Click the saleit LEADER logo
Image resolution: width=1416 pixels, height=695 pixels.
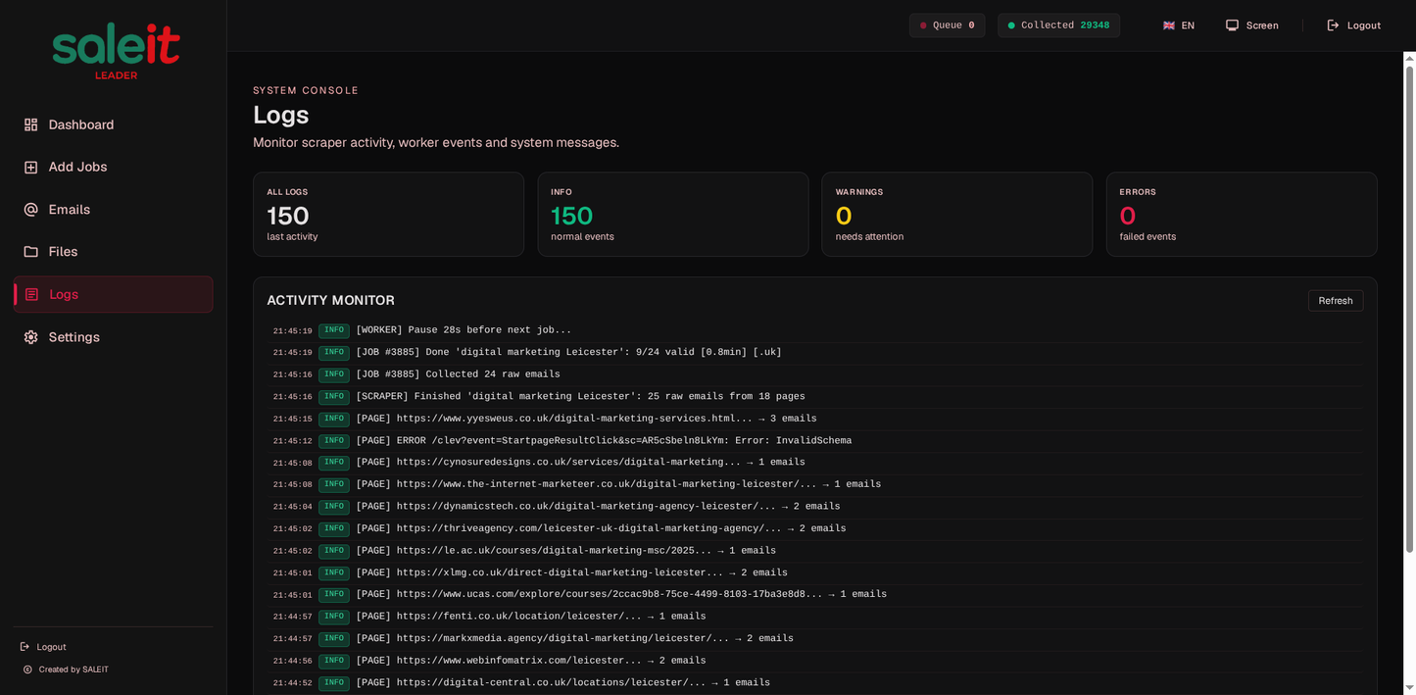pos(116,51)
